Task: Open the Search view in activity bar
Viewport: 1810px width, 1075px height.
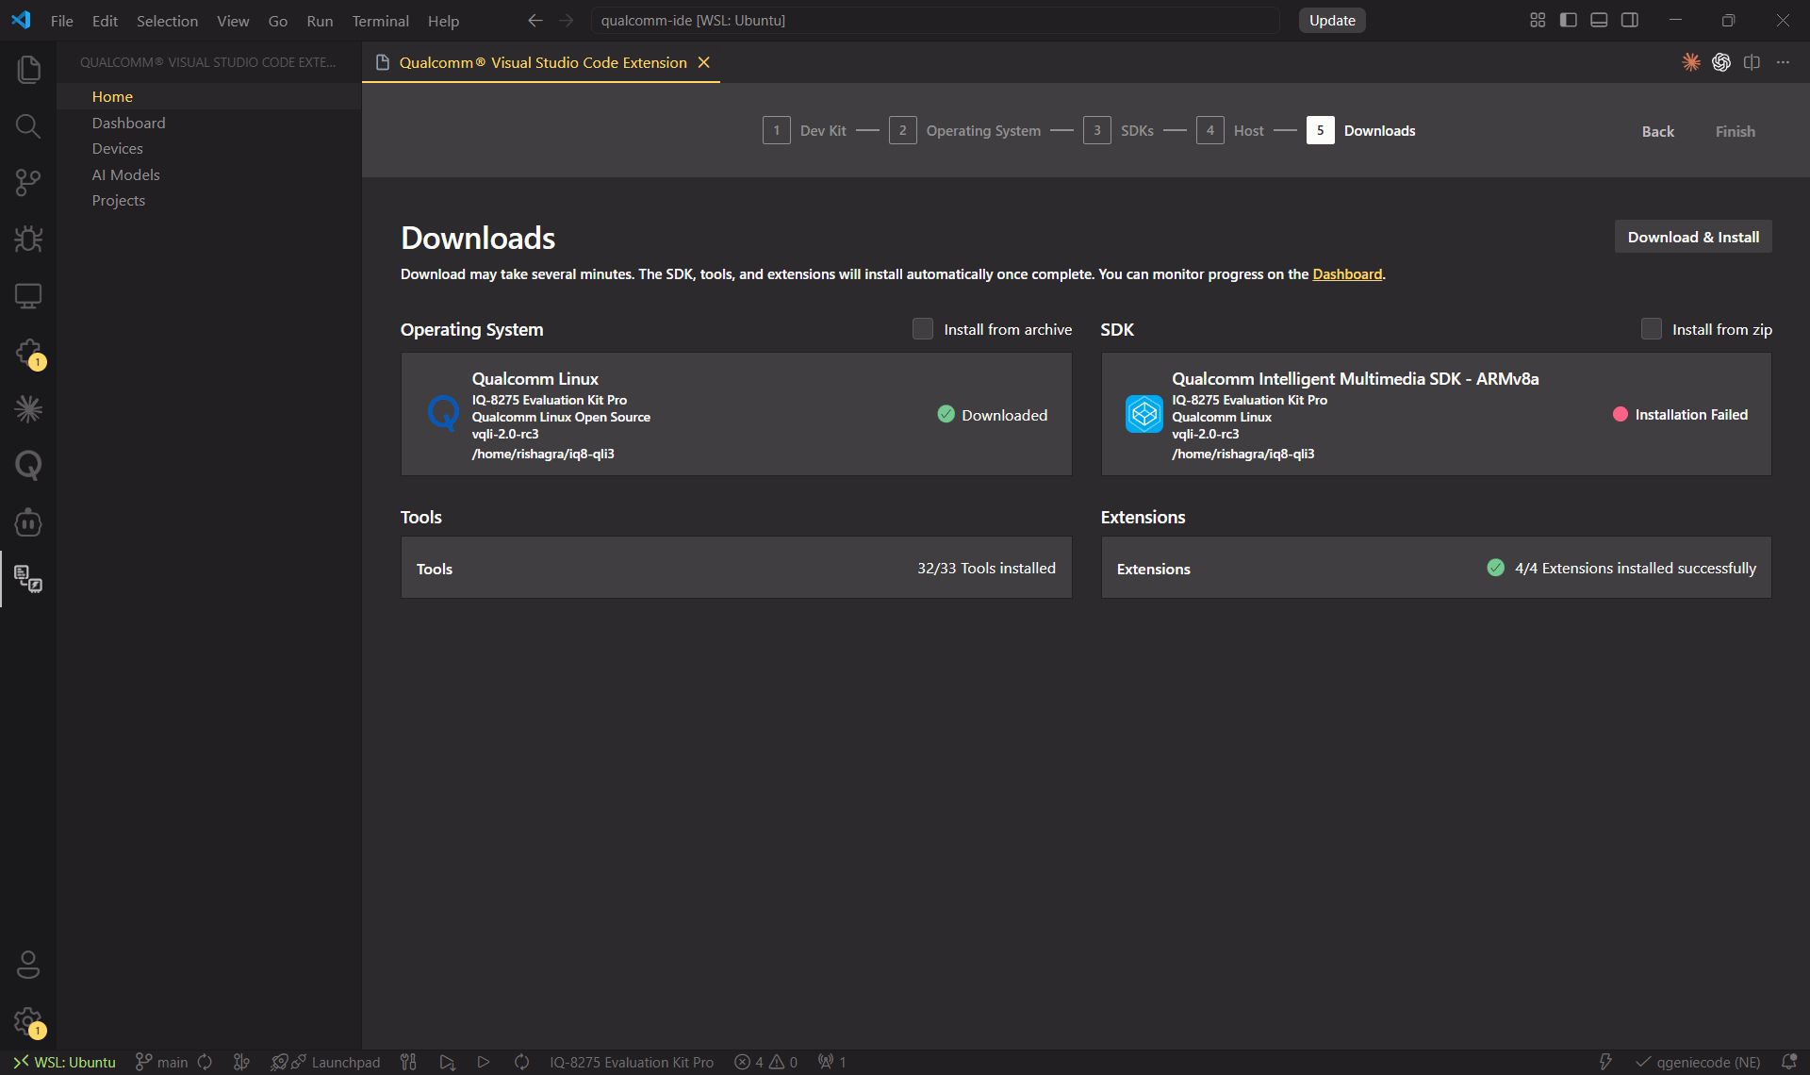Action: [x=28, y=125]
